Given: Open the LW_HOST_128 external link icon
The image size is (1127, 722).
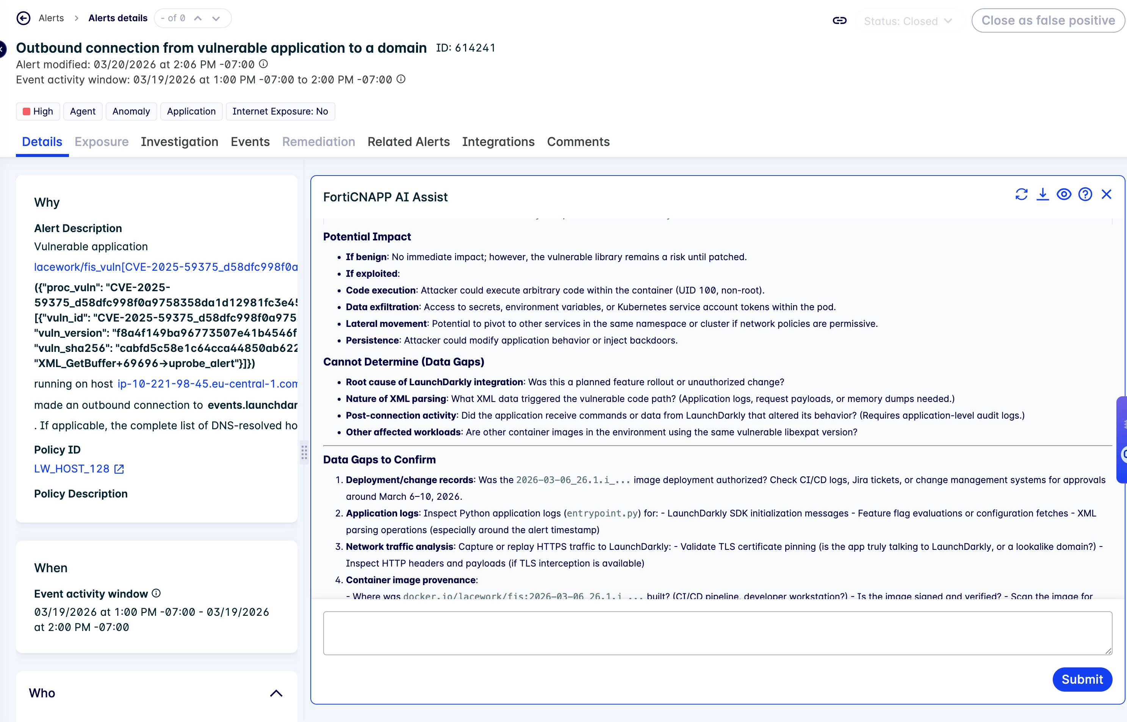Looking at the screenshot, I should pyautogui.click(x=119, y=469).
